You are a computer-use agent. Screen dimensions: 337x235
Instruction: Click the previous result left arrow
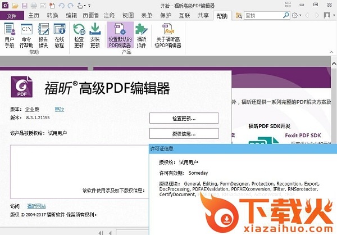click(307, 15)
